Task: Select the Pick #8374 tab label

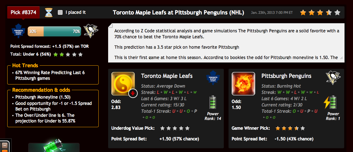Action: tap(23, 12)
